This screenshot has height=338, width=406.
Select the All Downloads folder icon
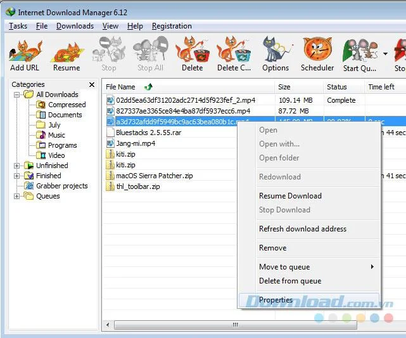click(29, 94)
